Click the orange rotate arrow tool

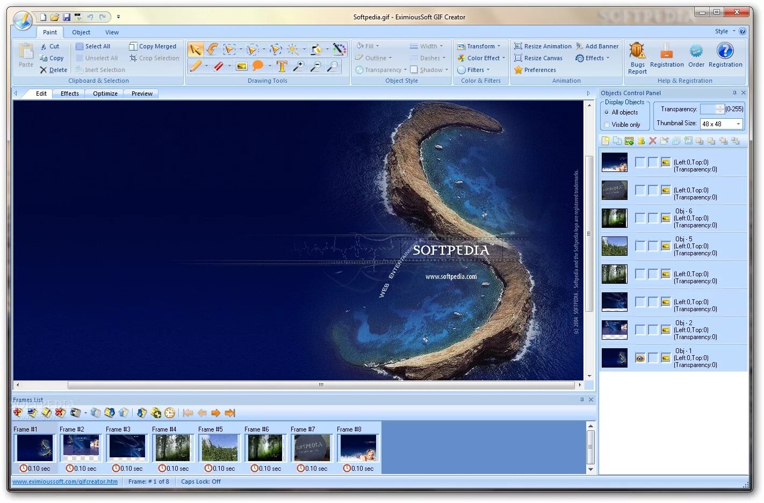[x=213, y=49]
